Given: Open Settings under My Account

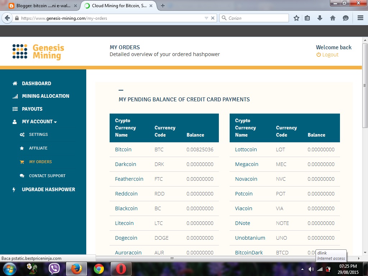Looking at the screenshot, I should (38, 134).
